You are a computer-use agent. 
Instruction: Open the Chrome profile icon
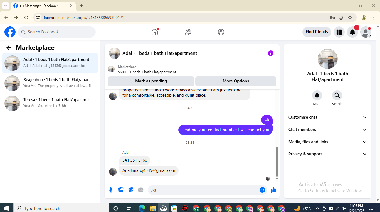364,18
